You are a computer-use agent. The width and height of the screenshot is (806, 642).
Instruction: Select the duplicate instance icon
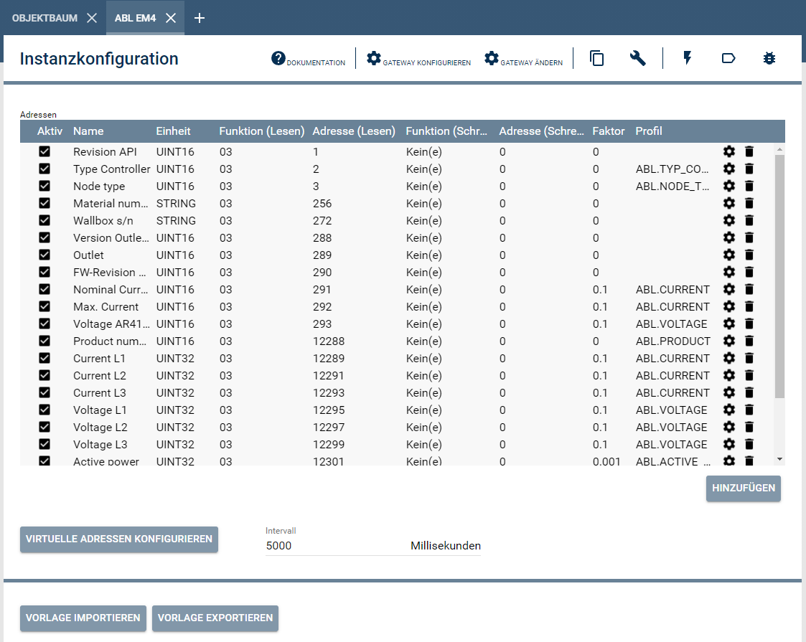[x=597, y=58]
